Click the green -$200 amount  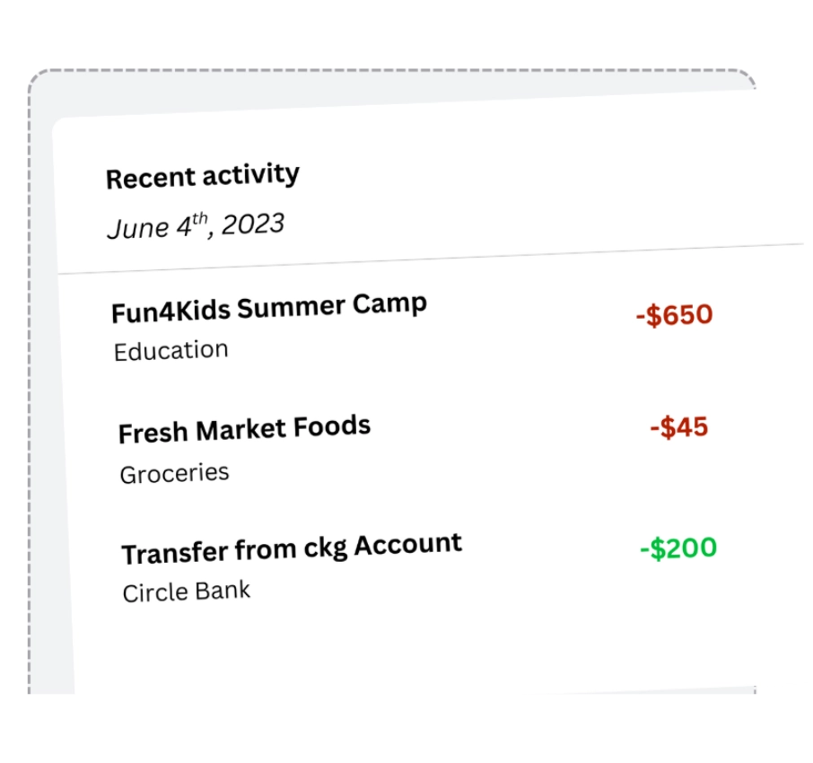[x=677, y=548]
